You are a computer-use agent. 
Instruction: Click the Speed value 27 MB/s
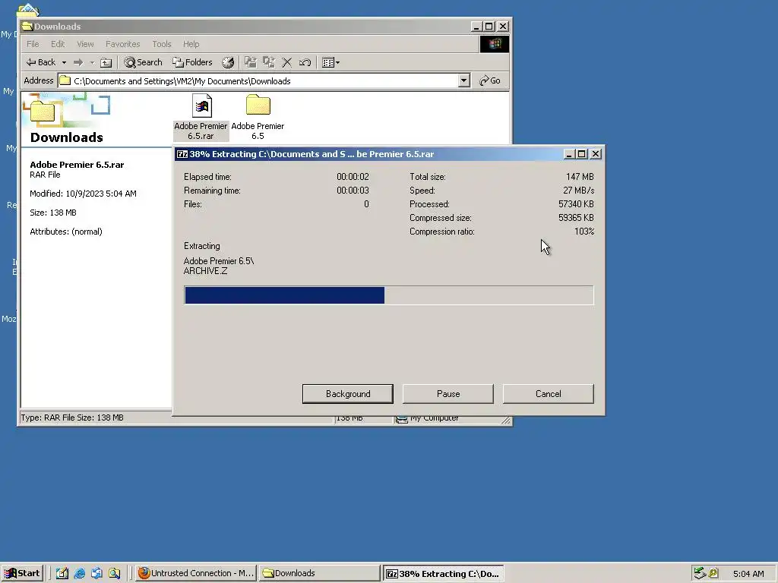pos(578,191)
